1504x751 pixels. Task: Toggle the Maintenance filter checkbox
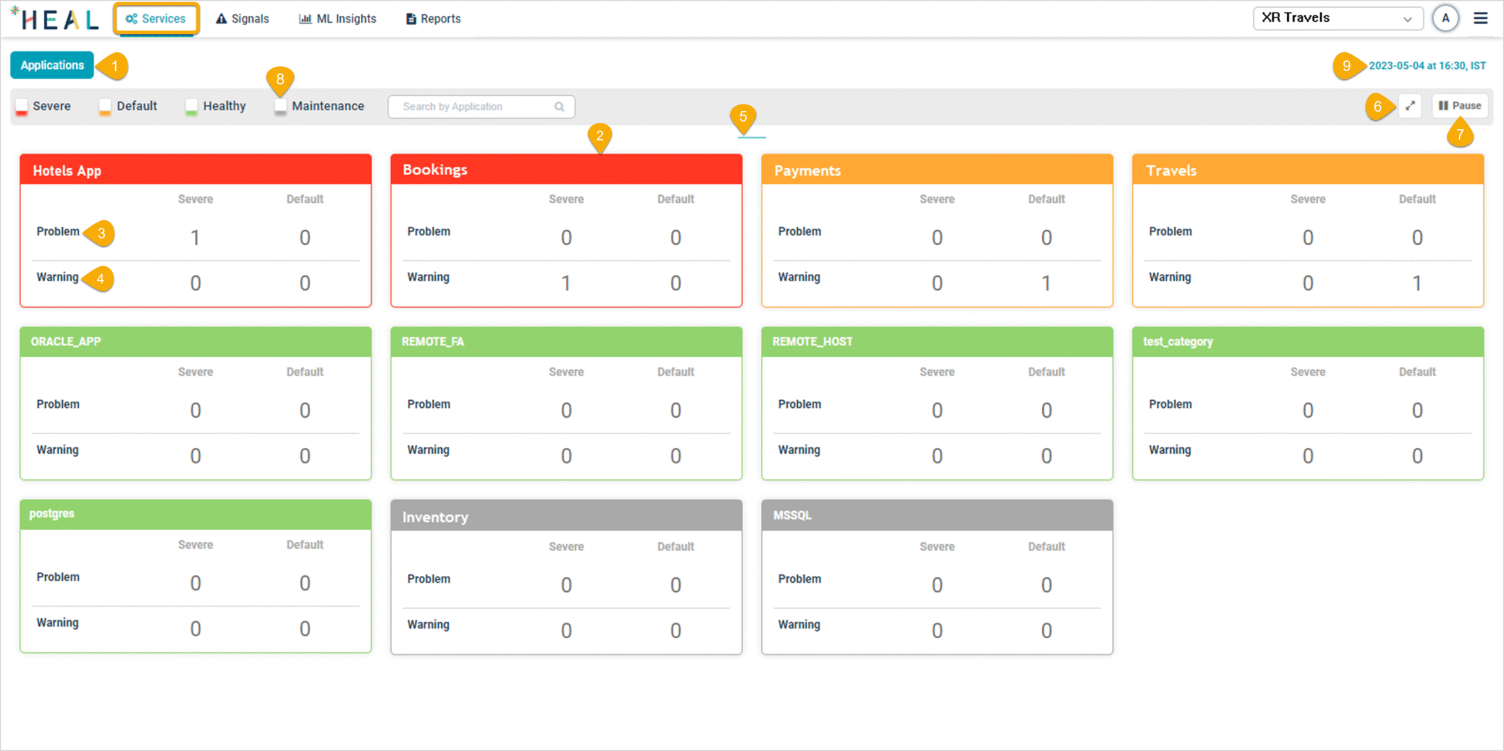coord(280,106)
